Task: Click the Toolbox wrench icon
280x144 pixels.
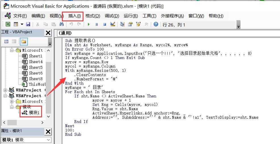Action: (146, 24)
